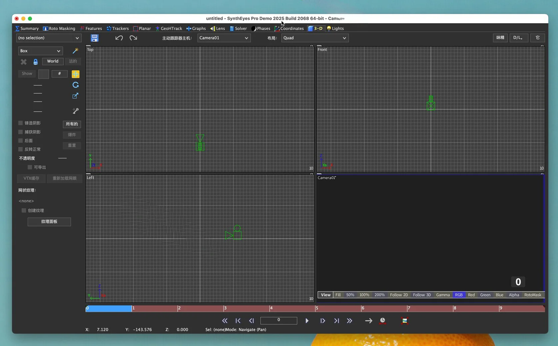The height and width of the screenshot is (346, 558).
Task: Select the rotate object tool icon
Action: (x=76, y=85)
